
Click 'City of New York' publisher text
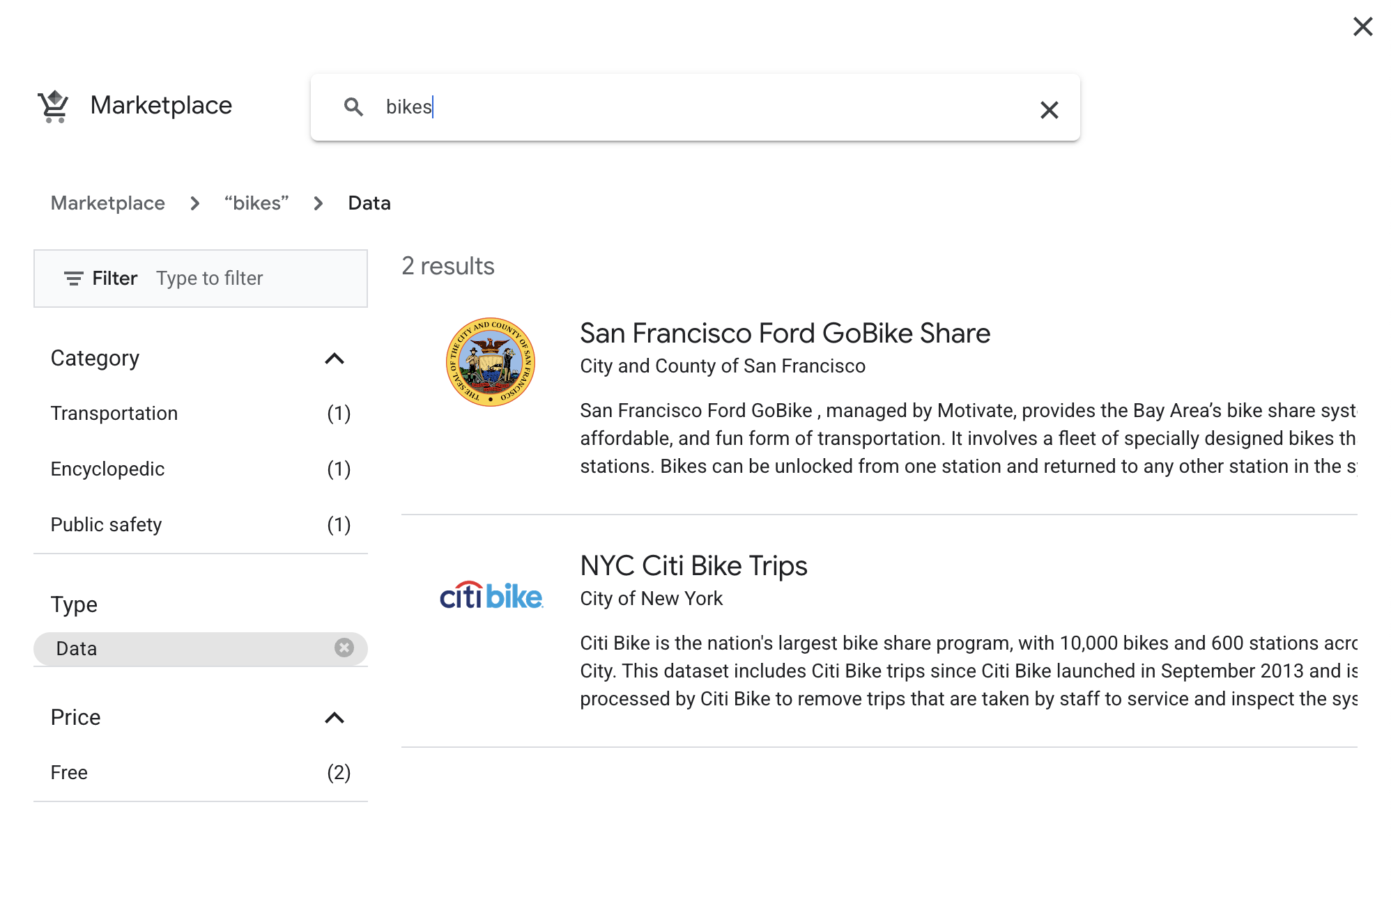pyautogui.click(x=652, y=599)
